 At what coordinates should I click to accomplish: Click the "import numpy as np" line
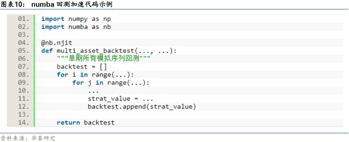tap(76, 19)
